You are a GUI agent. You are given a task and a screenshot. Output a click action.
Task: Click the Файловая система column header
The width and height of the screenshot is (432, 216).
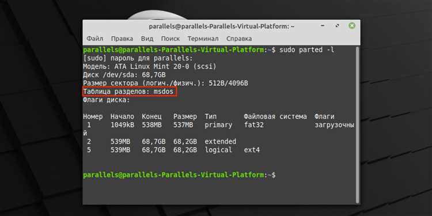tap(275, 116)
